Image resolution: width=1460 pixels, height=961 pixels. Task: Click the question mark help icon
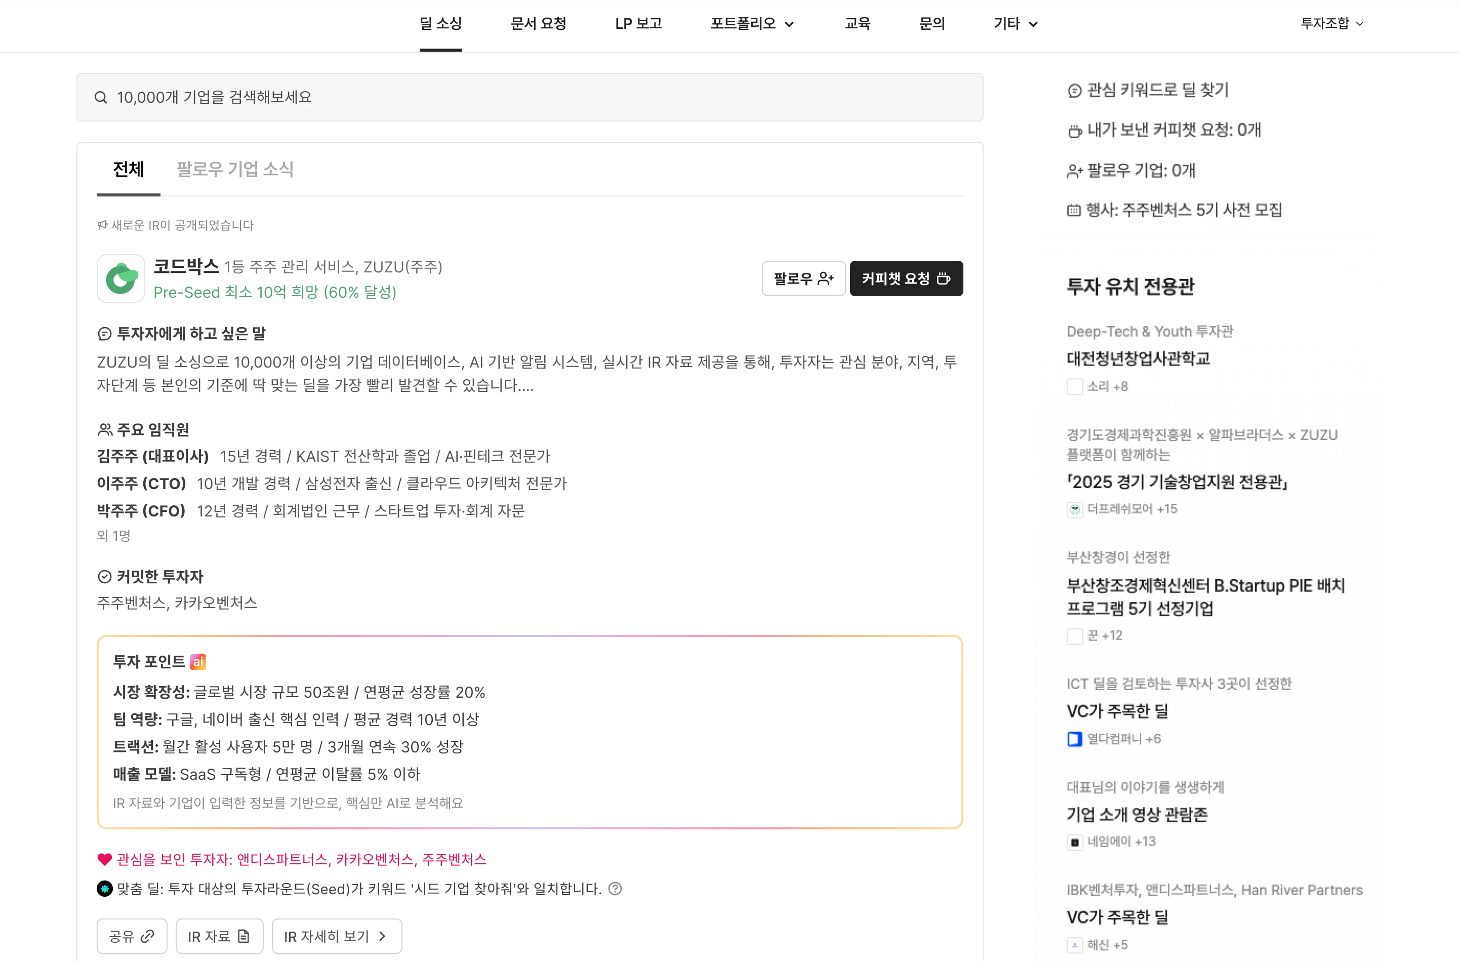coord(615,889)
